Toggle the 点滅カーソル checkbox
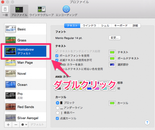This screenshot has height=130, width=155. click(x=57, y=118)
